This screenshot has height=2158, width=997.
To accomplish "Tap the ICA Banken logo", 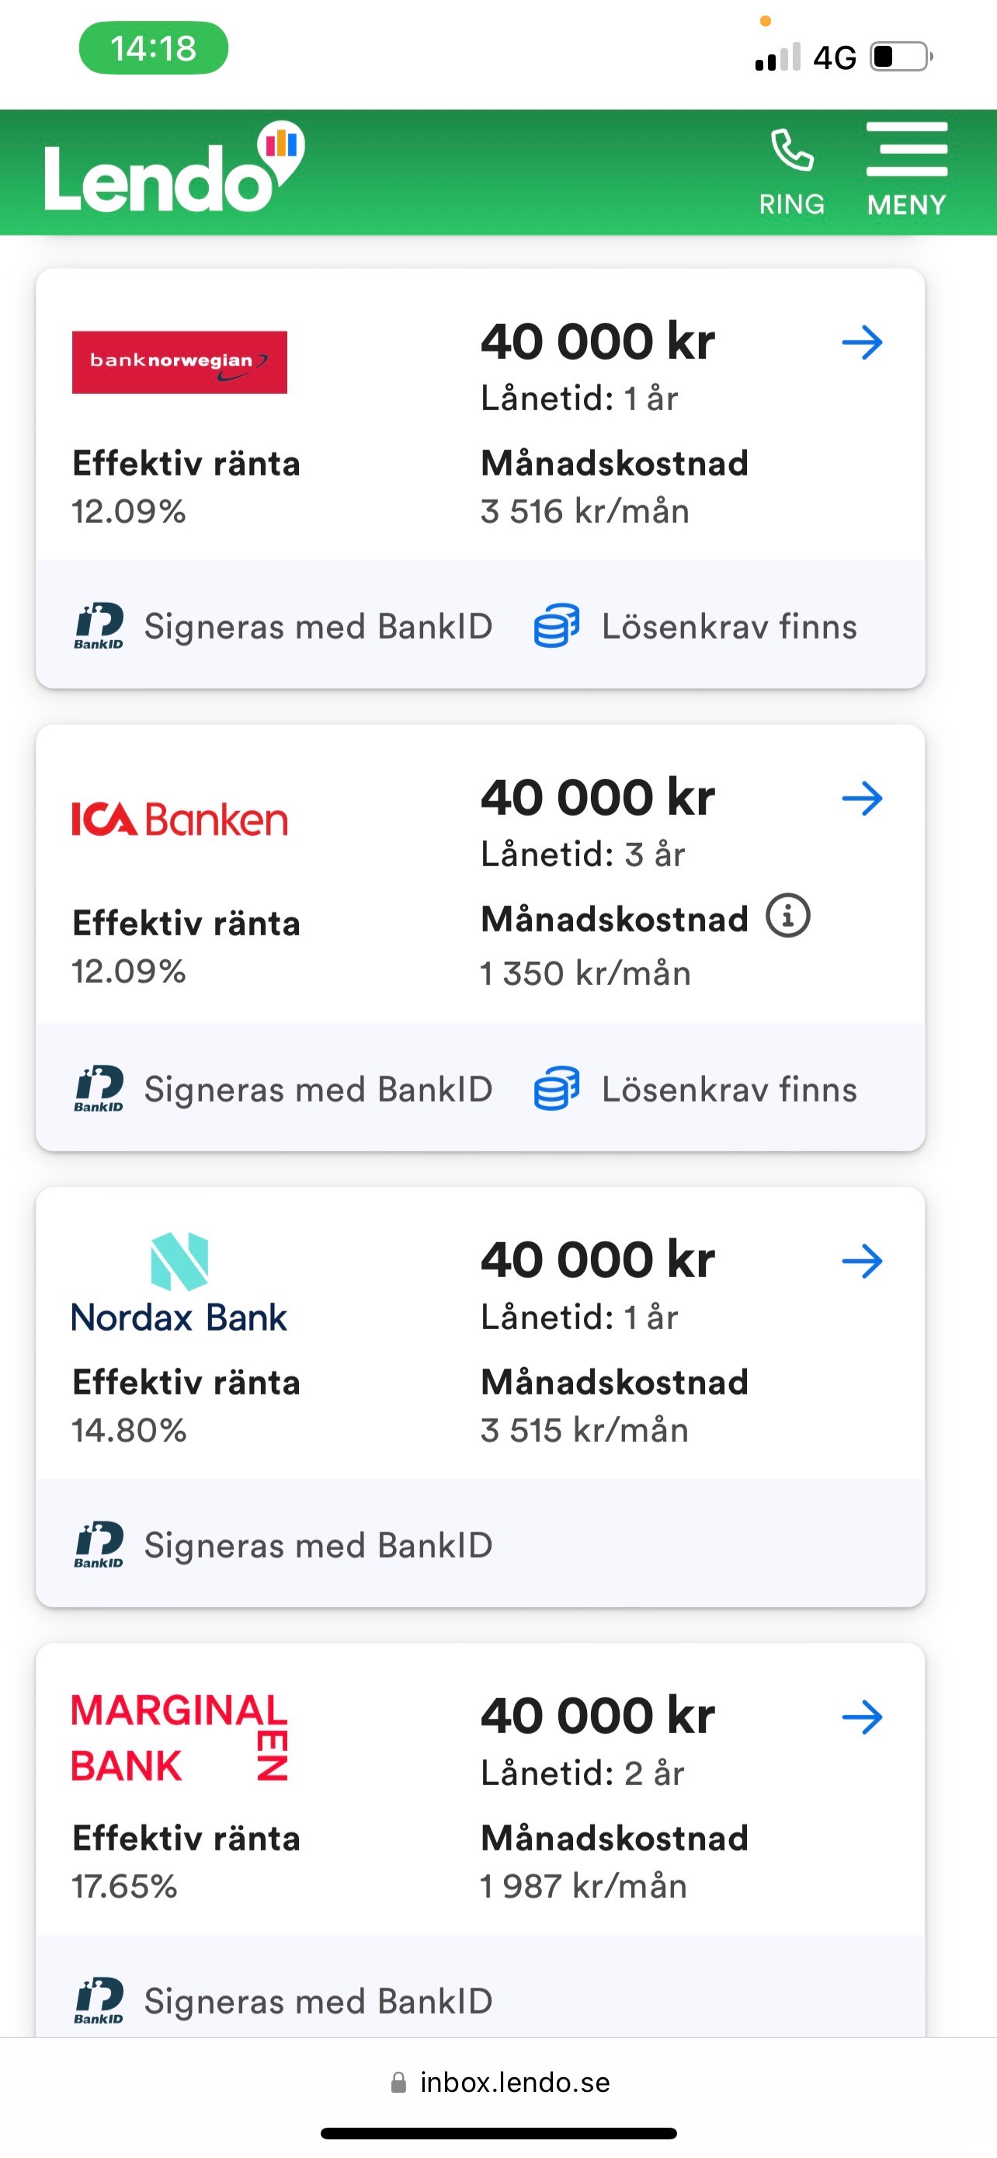I will point(179,820).
